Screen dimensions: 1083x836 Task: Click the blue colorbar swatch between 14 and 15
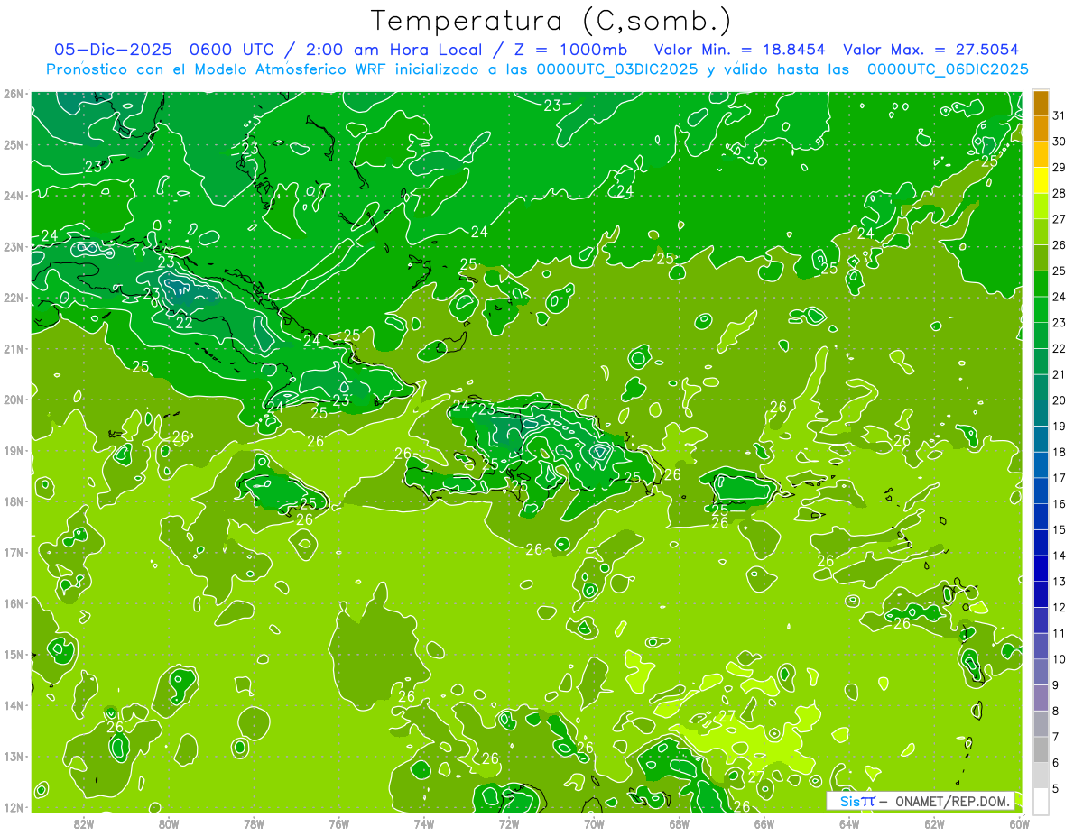[x=1041, y=542]
